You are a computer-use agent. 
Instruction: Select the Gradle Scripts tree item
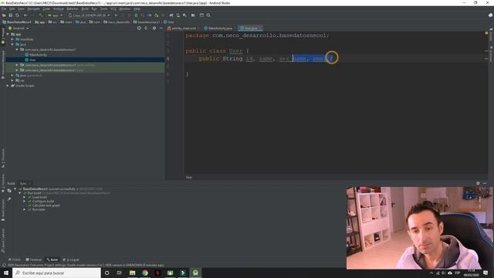pyautogui.click(x=22, y=86)
